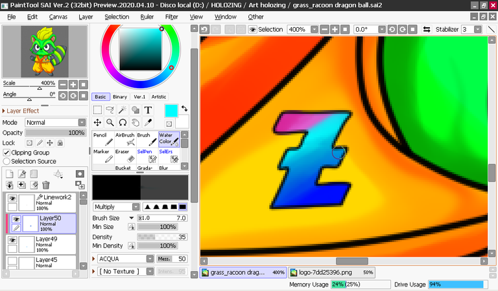The width and height of the screenshot is (498, 291).
Task: Show Layer45 using its visibility box
Action: tap(12, 261)
